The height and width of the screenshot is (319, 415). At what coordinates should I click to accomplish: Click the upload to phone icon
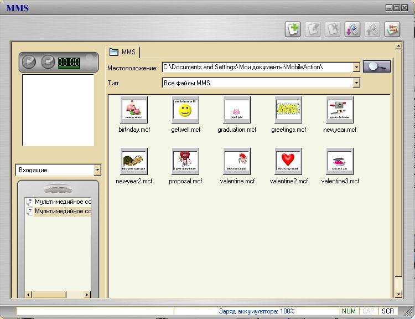[372, 29]
